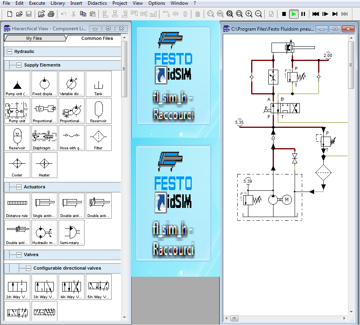Click the motor M symbol in circuit

[x=287, y=200]
